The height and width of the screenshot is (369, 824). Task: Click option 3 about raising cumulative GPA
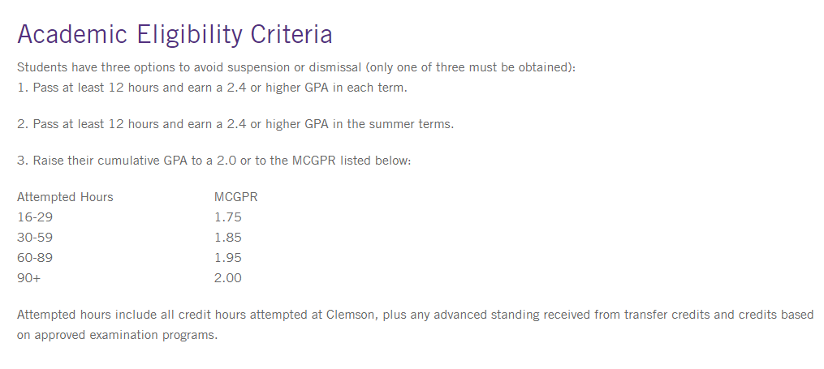(x=214, y=161)
